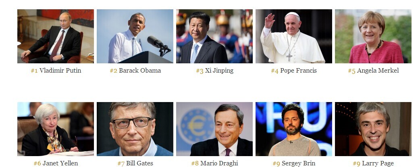Open the #9 Larry Page photo
Image resolution: width=420 pixels, height=167 pixels.
click(x=373, y=129)
